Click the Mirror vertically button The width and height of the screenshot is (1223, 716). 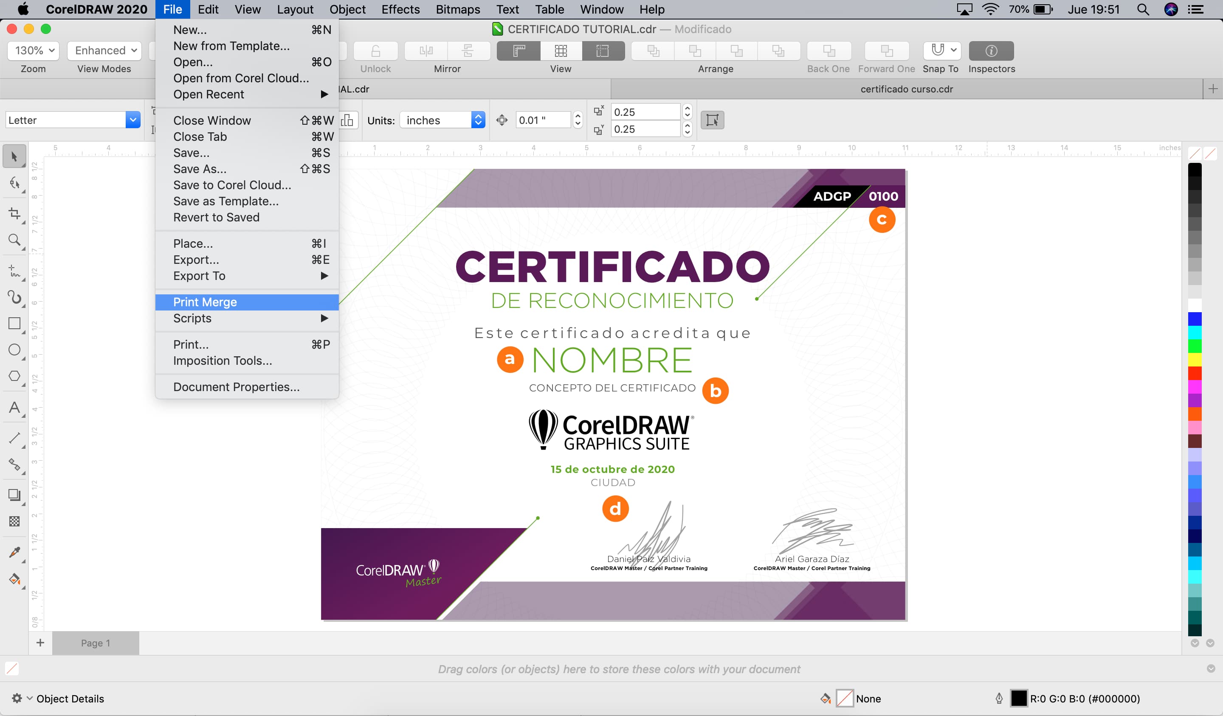(x=468, y=51)
